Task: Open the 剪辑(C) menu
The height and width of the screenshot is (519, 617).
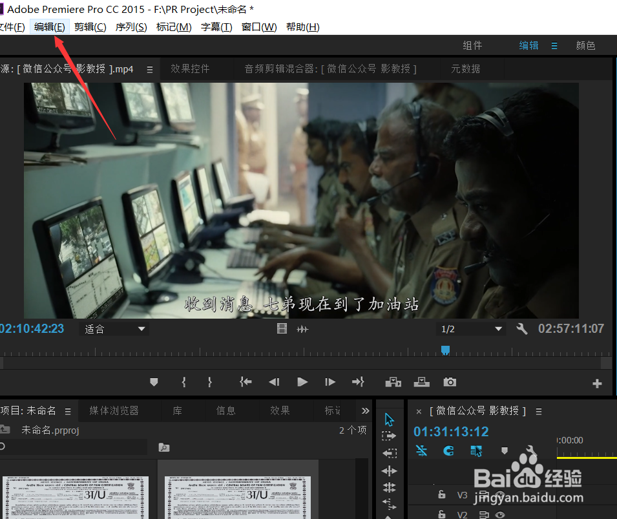Action: pos(90,26)
